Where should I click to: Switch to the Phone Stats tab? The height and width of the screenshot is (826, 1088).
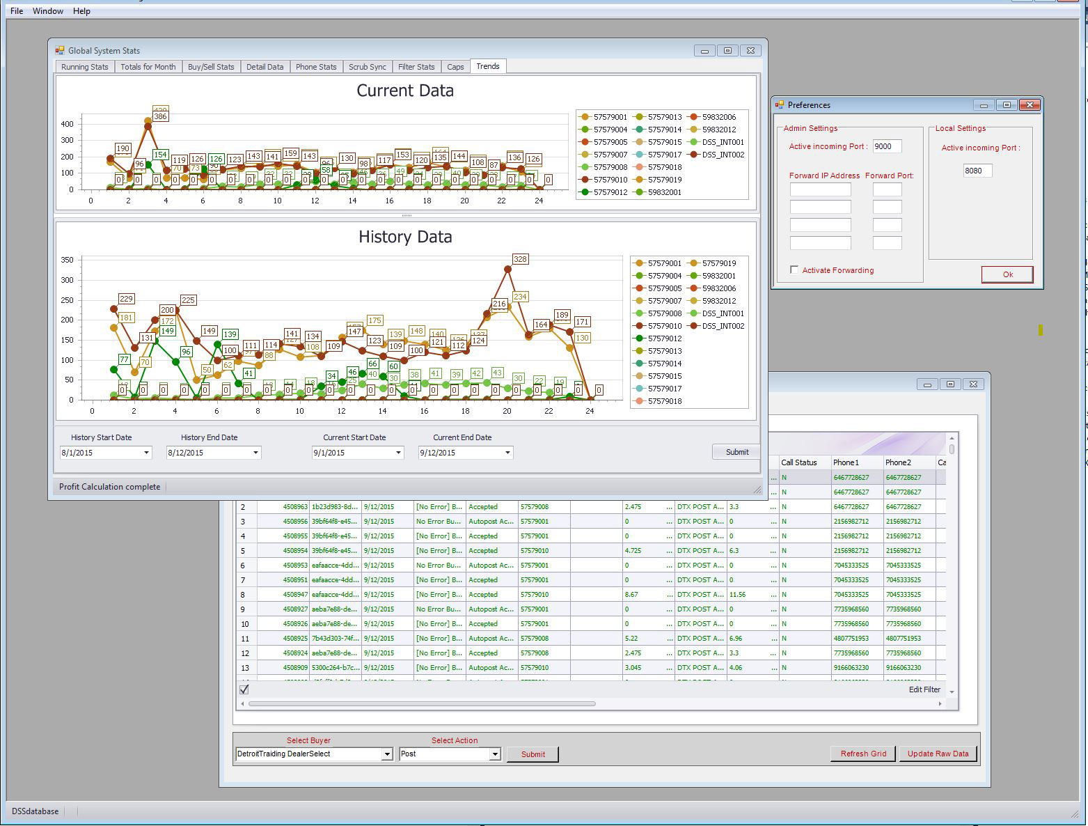(316, 67)
